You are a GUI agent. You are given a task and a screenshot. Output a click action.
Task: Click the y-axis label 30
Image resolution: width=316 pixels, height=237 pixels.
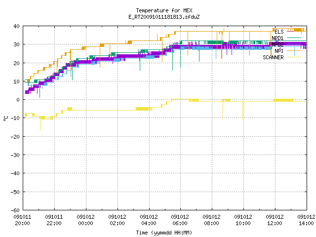coord(16,44)
